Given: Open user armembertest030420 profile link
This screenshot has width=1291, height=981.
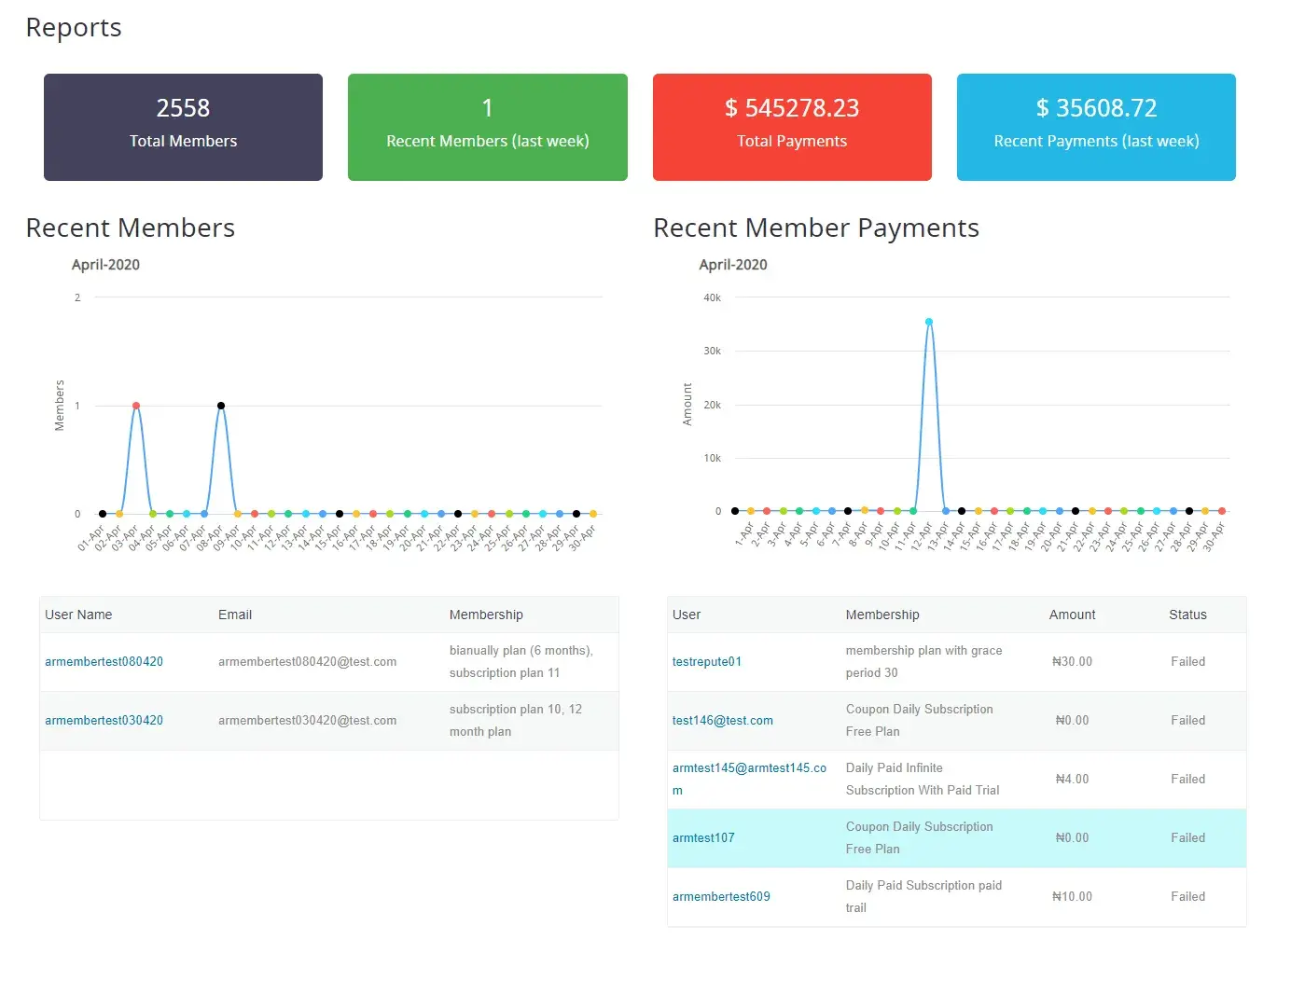Looking at the screenshot, I should [104, 721].
